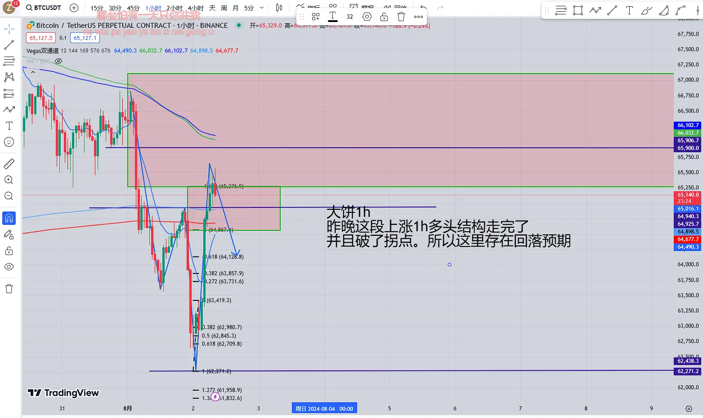Viewport: 703px width, 418px height.
Task: Select the crosshair cursor tool
Action: coord(9,29)
